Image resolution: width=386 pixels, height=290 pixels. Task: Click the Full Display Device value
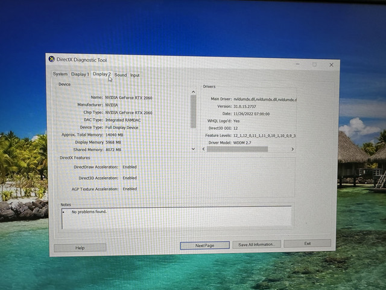click(122, 127)
